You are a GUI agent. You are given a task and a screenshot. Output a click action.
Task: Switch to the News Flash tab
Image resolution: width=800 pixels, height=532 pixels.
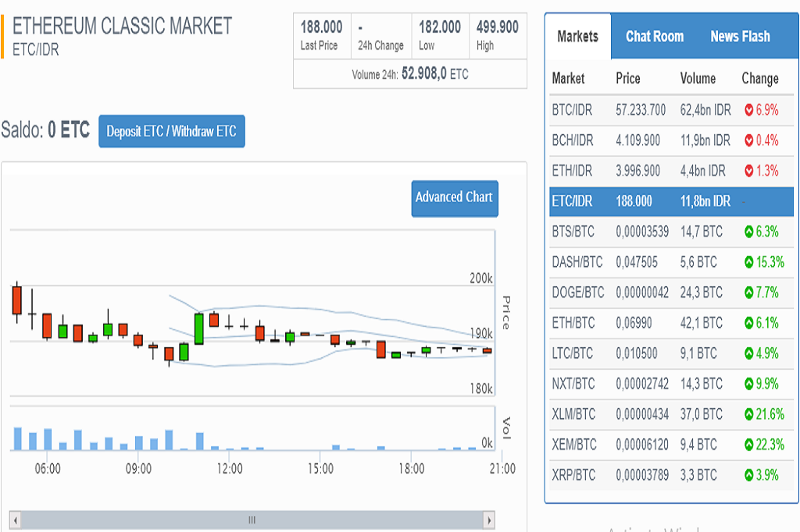click(741, 36)
